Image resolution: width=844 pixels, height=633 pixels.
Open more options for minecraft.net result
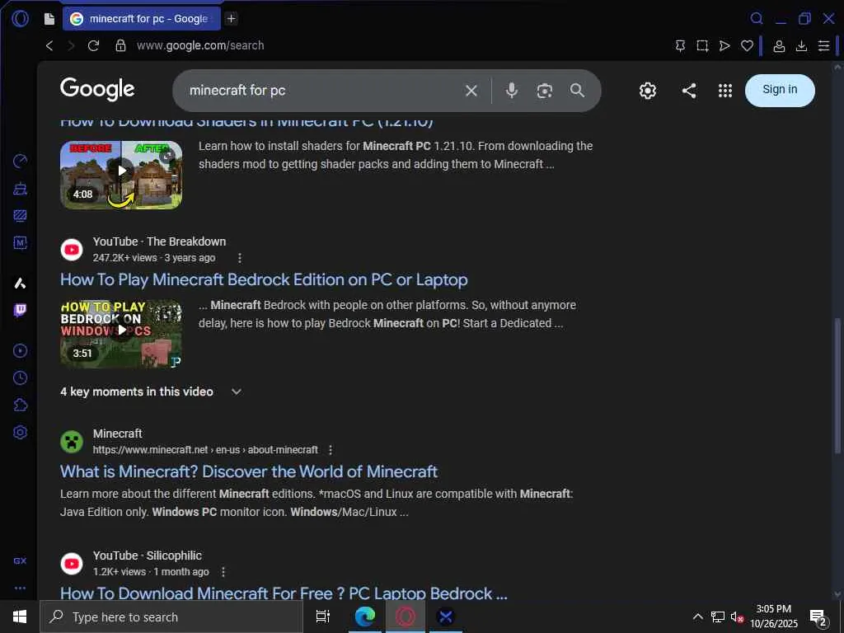[x=331, y=450]
